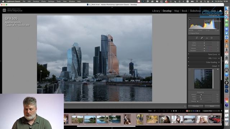
Task: Open the File menu
Action: click(24, 1)
